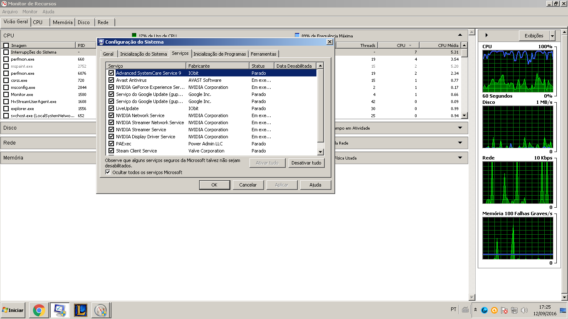Viewport: 568px width, 319px height.
Task: Disable the LiveUpdate service checkbox
Action: click(111, 108)
